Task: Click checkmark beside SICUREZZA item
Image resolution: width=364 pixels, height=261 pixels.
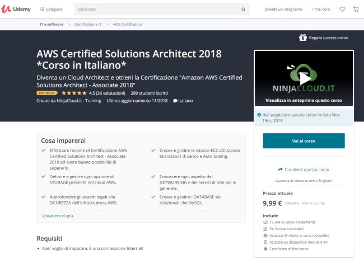Action: click(x=43, y=197)
